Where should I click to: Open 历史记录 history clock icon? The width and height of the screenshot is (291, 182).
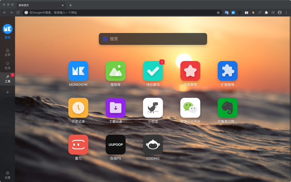click(78, 108)
